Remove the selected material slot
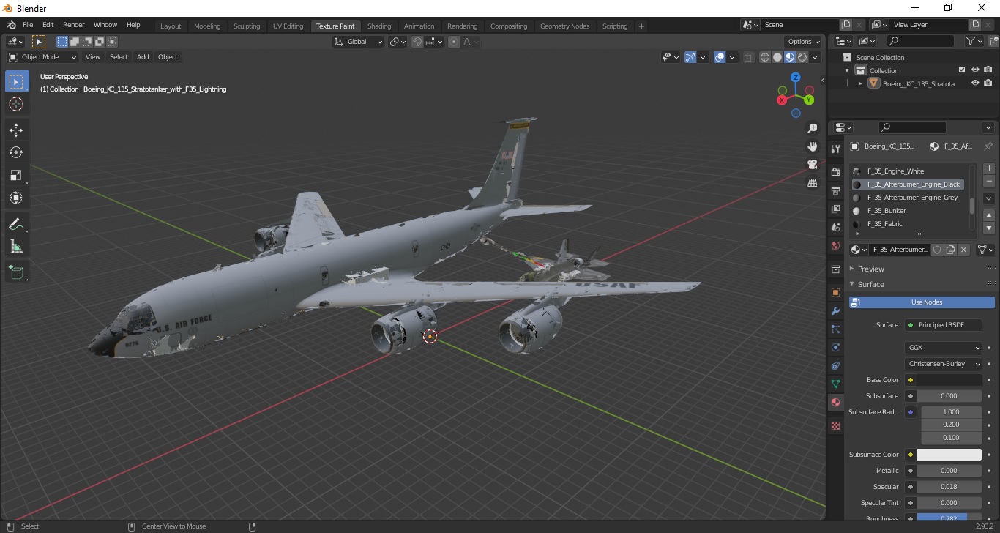Screen dimensions: 1000x533 coord(989,181)
